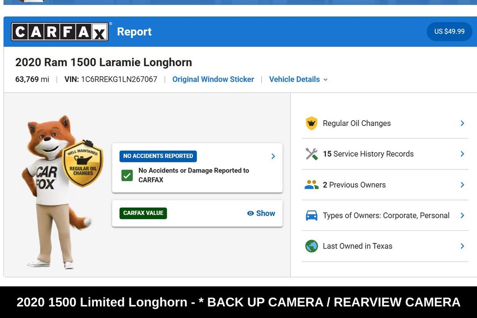The width and height of the screenshot is (477, 318).
Task: Click the Well Maintained oil changes shield badge
Action: 83,163
